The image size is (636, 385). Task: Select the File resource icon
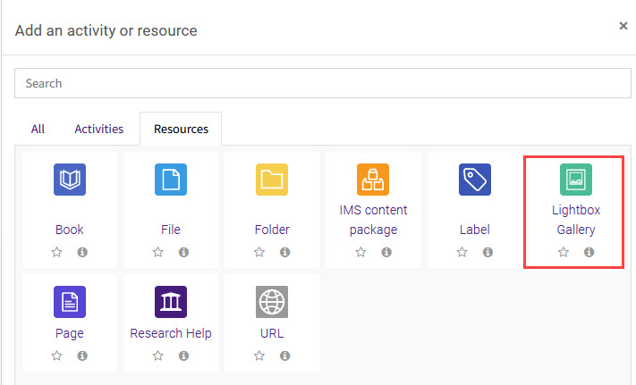[x=171, y=180]
